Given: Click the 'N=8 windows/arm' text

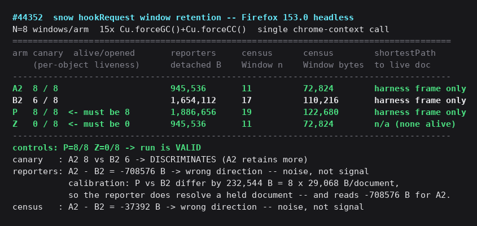Looking at the screenshot, I should point(50,29).
